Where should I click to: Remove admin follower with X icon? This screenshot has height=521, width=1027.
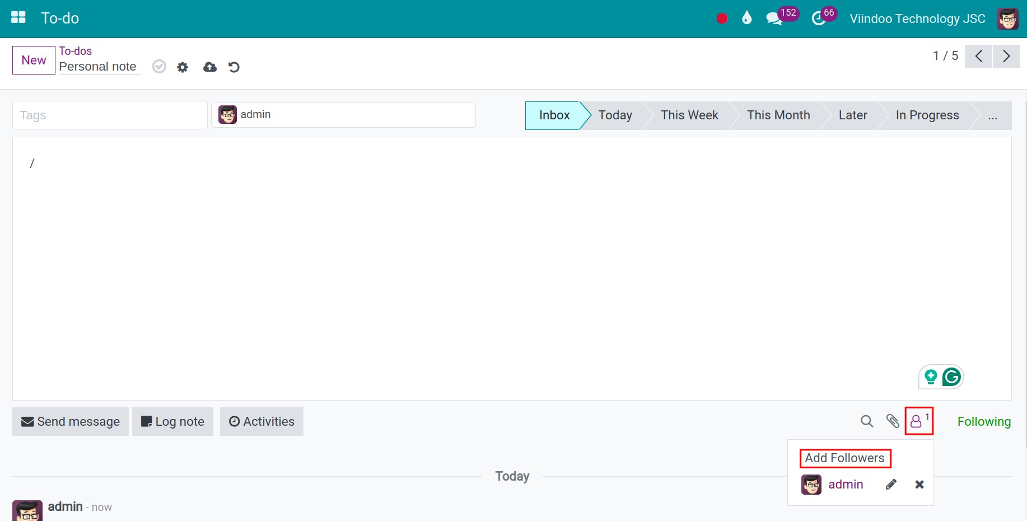click(x=919, y=484)
